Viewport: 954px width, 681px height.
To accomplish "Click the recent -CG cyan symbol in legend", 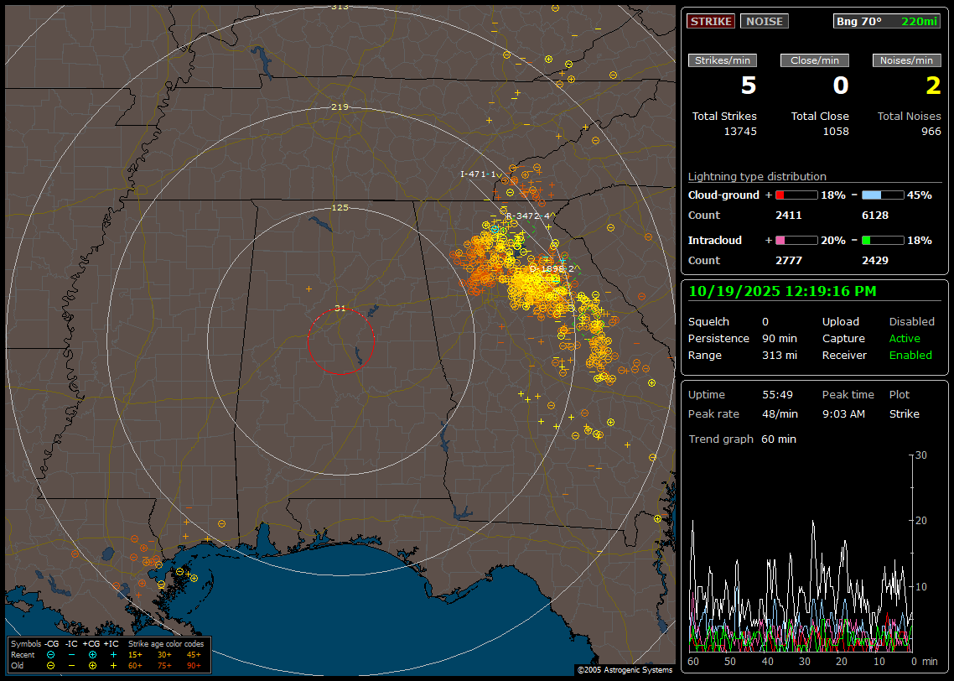I will pos(50,654).
